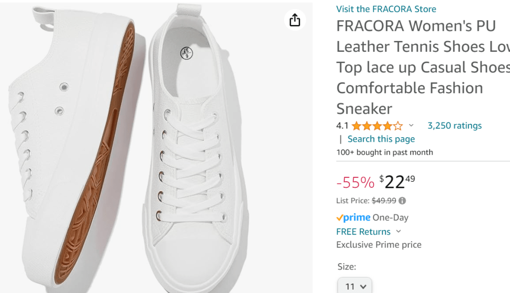Click the orange star rating icons

click(377, 126)
